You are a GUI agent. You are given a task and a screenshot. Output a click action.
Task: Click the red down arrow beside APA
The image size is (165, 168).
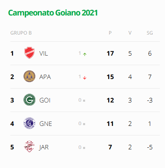coord(85,78)
